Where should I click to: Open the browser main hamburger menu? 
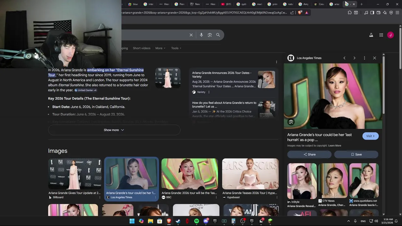397,13
